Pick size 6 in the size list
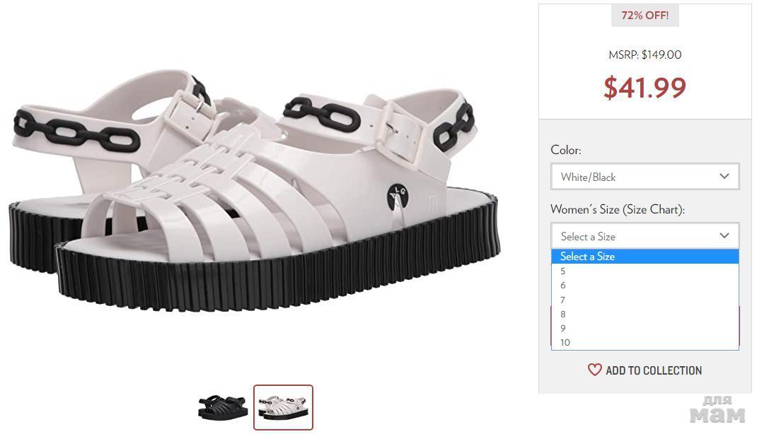 pyautogui.click(x=564, y=286)
